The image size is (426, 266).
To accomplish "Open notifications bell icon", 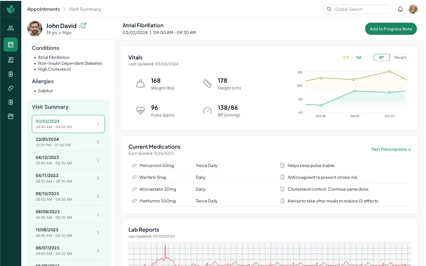I will pyautogui.click(x=400, y=9).
